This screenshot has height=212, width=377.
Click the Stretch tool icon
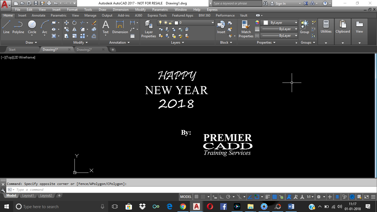67,36
